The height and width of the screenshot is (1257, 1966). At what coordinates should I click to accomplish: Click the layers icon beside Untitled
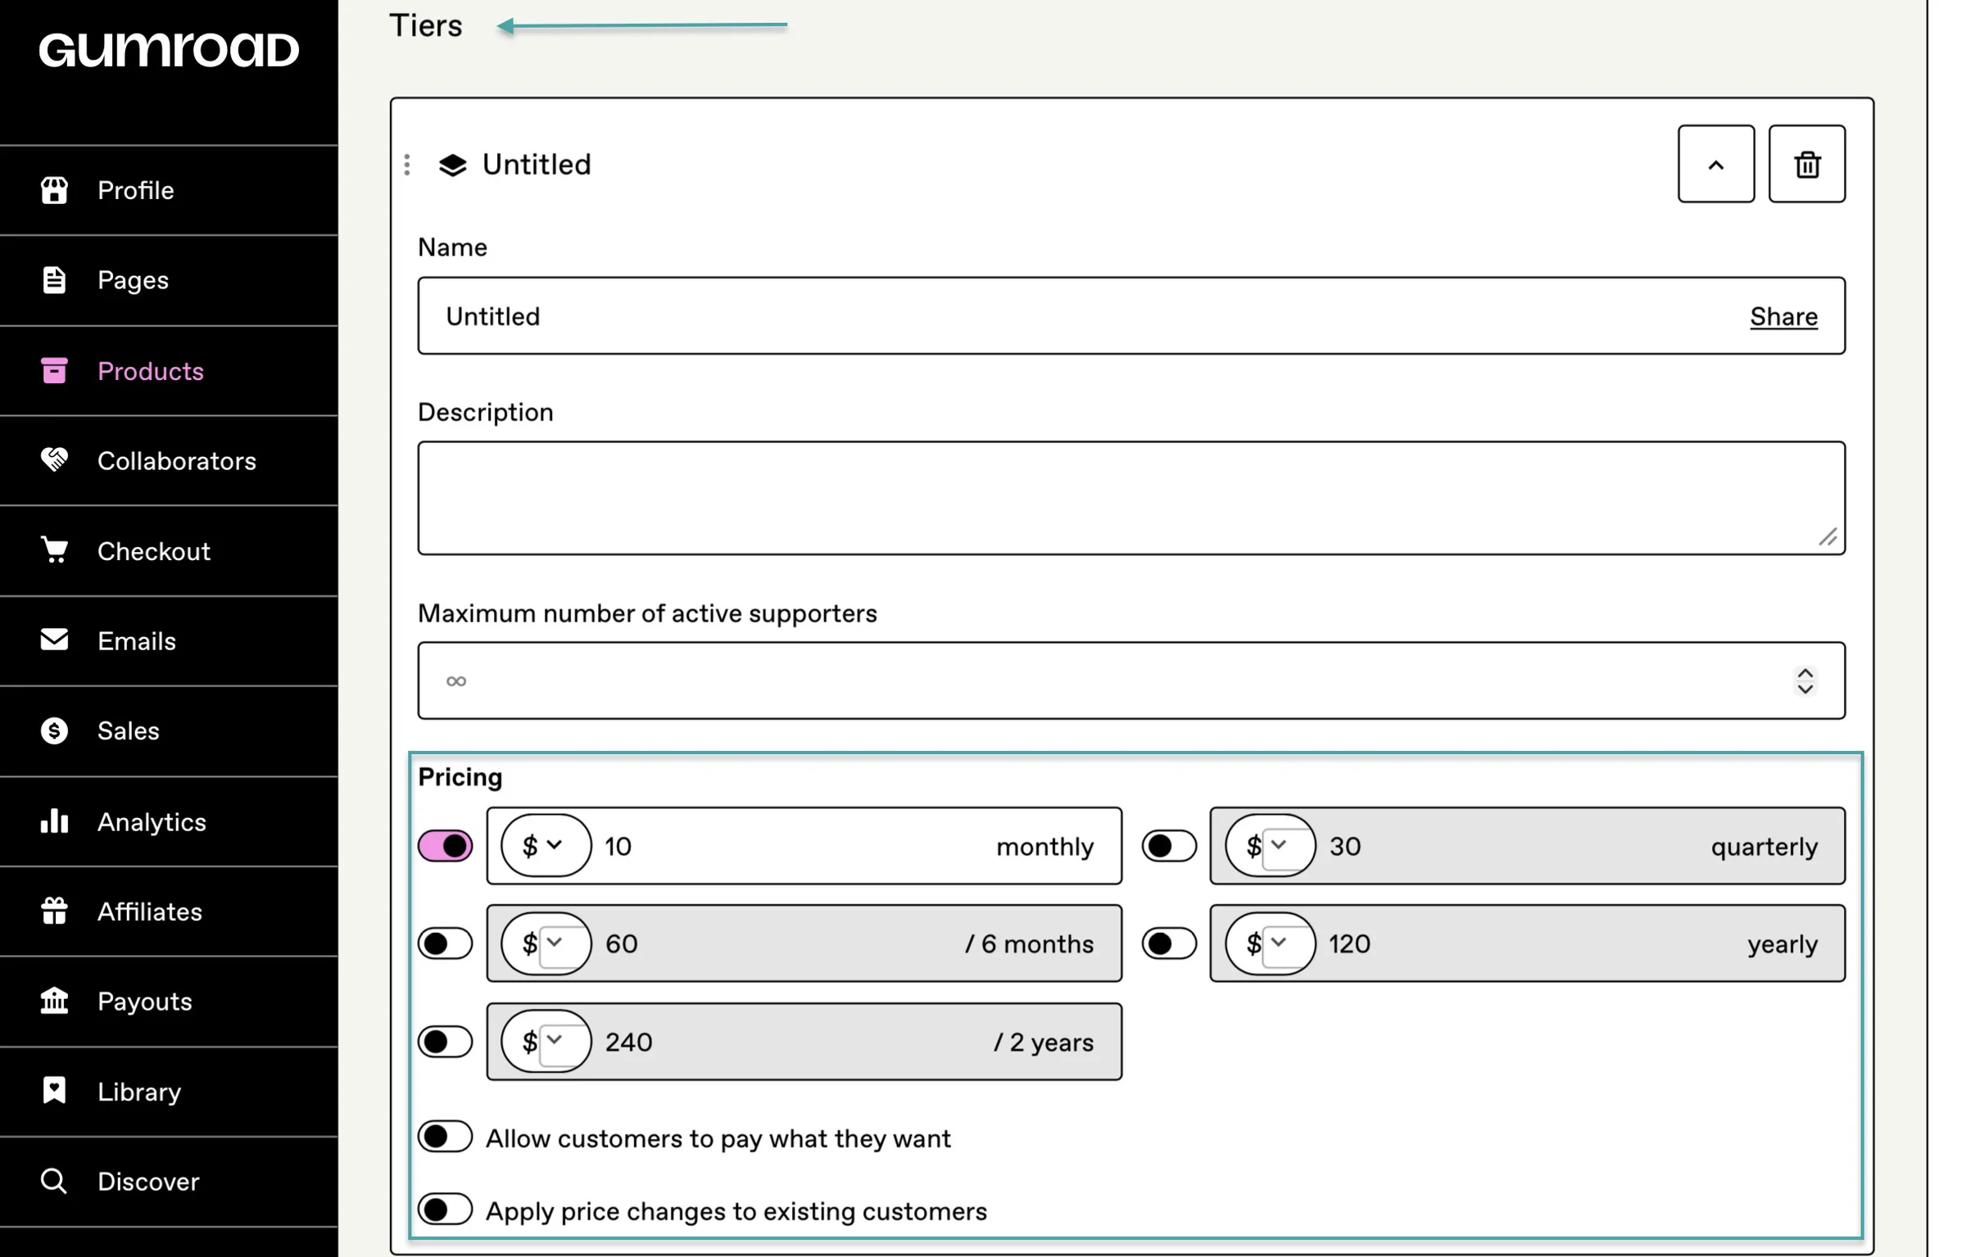click(452, 165)
